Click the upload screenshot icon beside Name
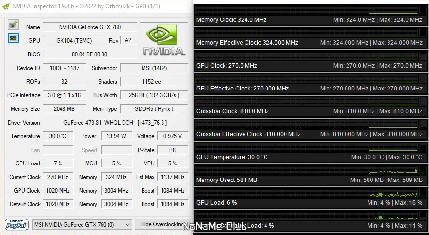429x235 pixels. point(13,24)
